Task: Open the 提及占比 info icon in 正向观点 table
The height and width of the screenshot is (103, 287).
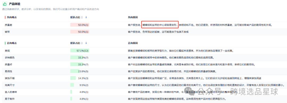Action: coord(82,43)
